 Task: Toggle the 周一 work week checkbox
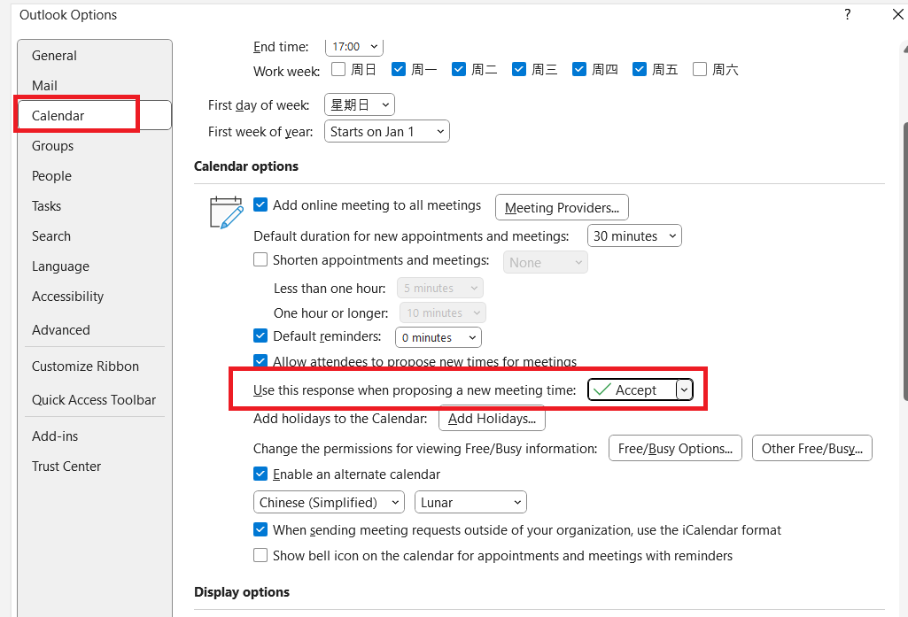399,69
